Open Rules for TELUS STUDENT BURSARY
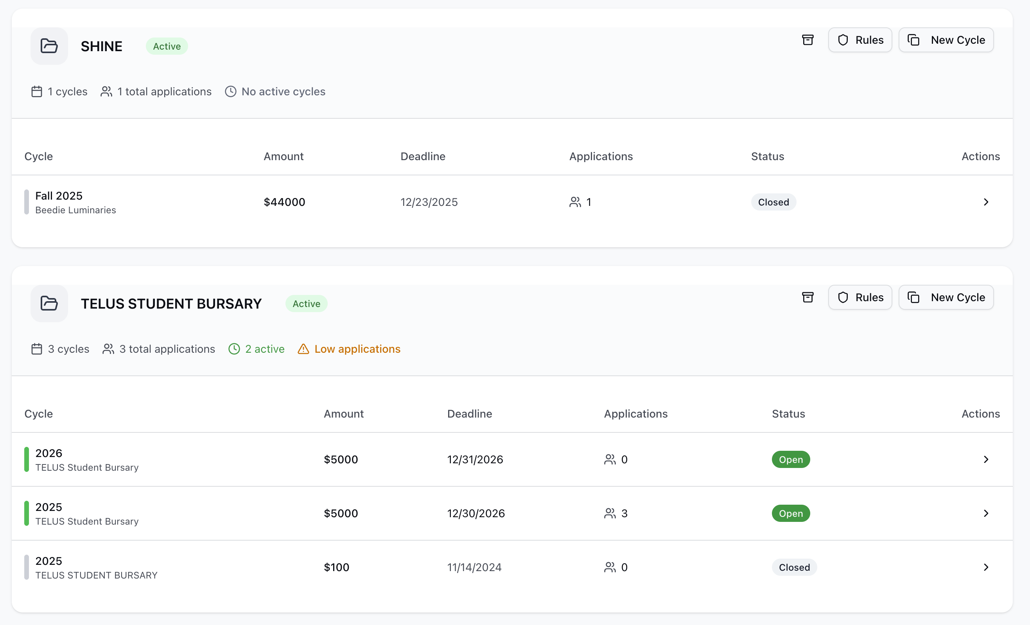The image size is (1030, 625). click(x=860, y=297)
